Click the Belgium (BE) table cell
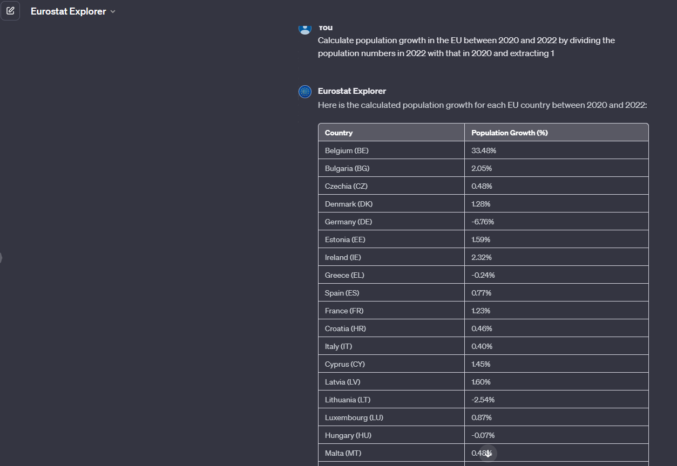This screenshot has height=466, width=677. point(391,150)
